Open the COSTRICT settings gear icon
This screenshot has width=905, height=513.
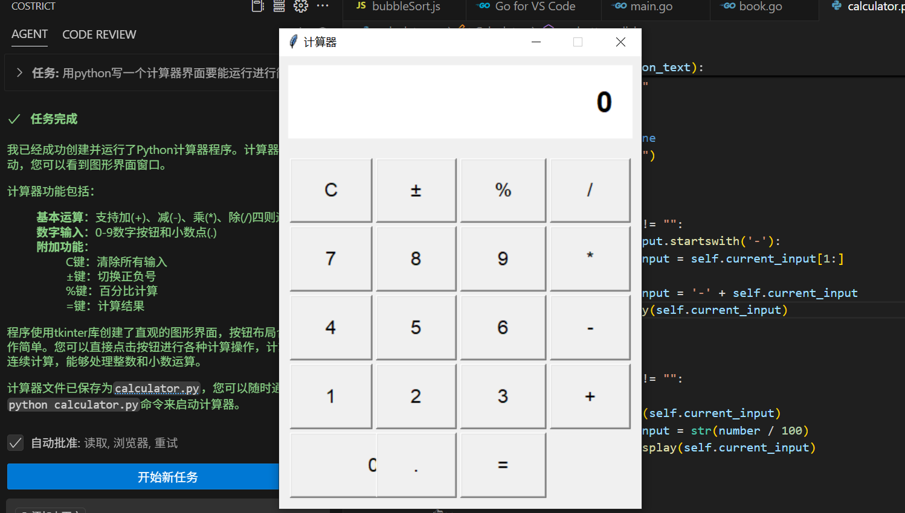pyautogui.click(x=300, y=6)
